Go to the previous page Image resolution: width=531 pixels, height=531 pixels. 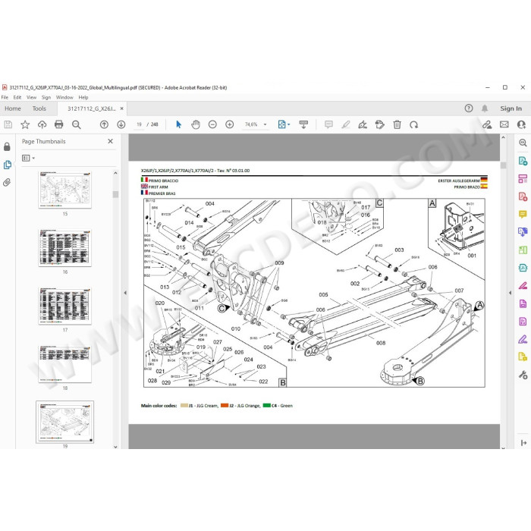click(x=105, y=124)
